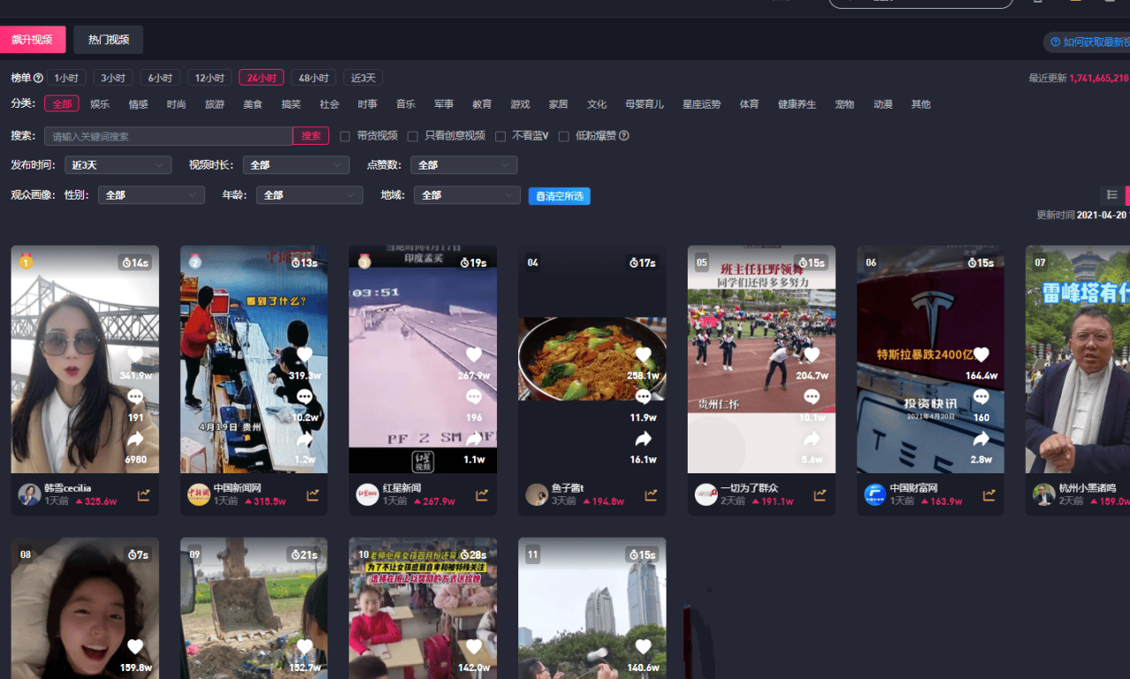Click the heart icon on 一切为了群众's video
Image resolution: width=1130 pixels, height=679 pixels.
812,356
